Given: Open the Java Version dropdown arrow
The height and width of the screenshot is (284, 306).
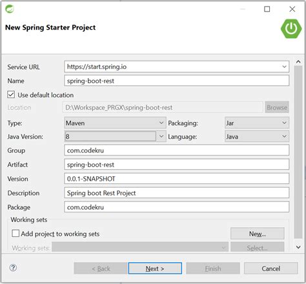Looking at the screenshot, I should pyautogui.click(x=161, y=136).
